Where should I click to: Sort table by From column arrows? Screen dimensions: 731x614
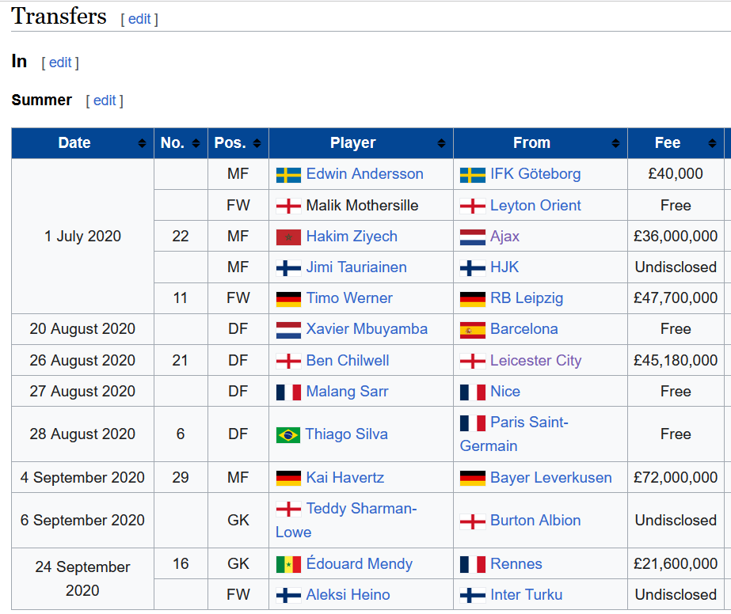point(615,143)
